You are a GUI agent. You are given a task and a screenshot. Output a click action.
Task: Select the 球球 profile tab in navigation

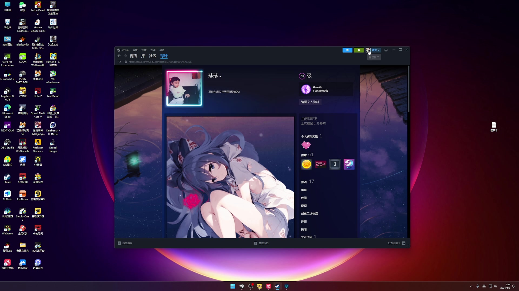pos(164,56)
